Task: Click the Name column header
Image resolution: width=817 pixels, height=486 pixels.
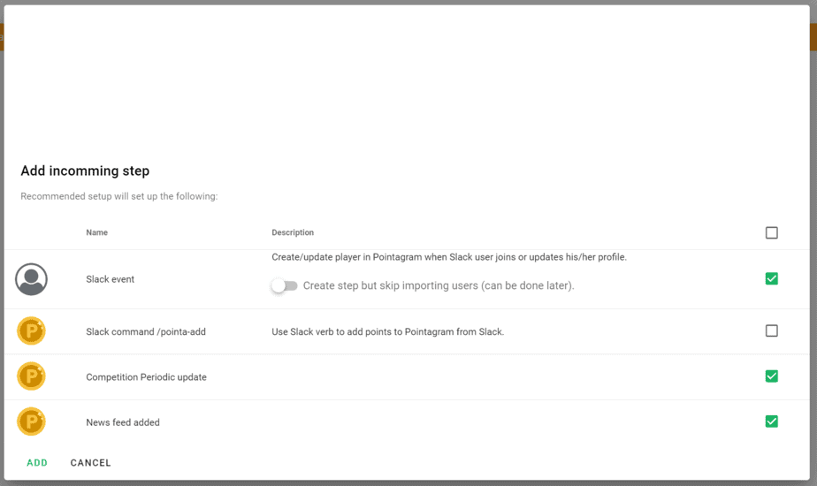Action: tap(97, 232)
